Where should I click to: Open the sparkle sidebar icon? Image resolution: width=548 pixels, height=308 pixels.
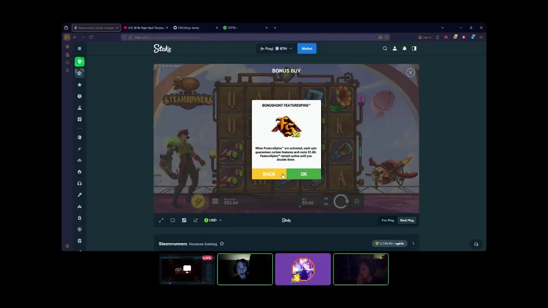79,149
